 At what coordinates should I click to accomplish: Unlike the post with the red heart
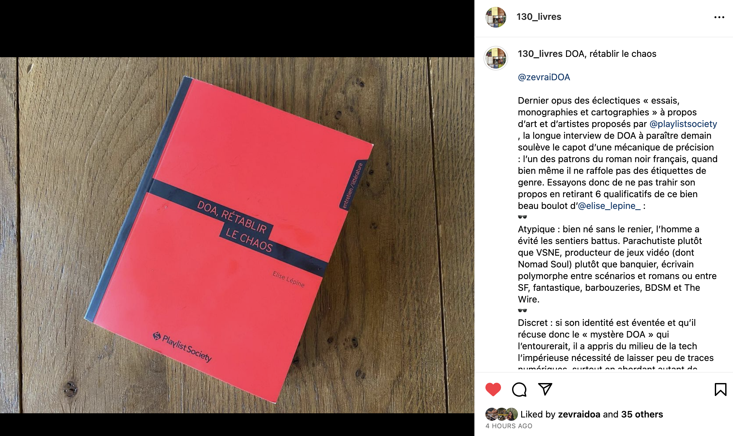(x=493, y=389)
